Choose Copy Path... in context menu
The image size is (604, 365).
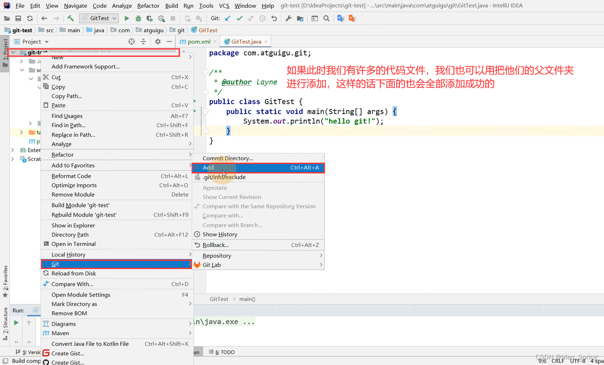117,96
